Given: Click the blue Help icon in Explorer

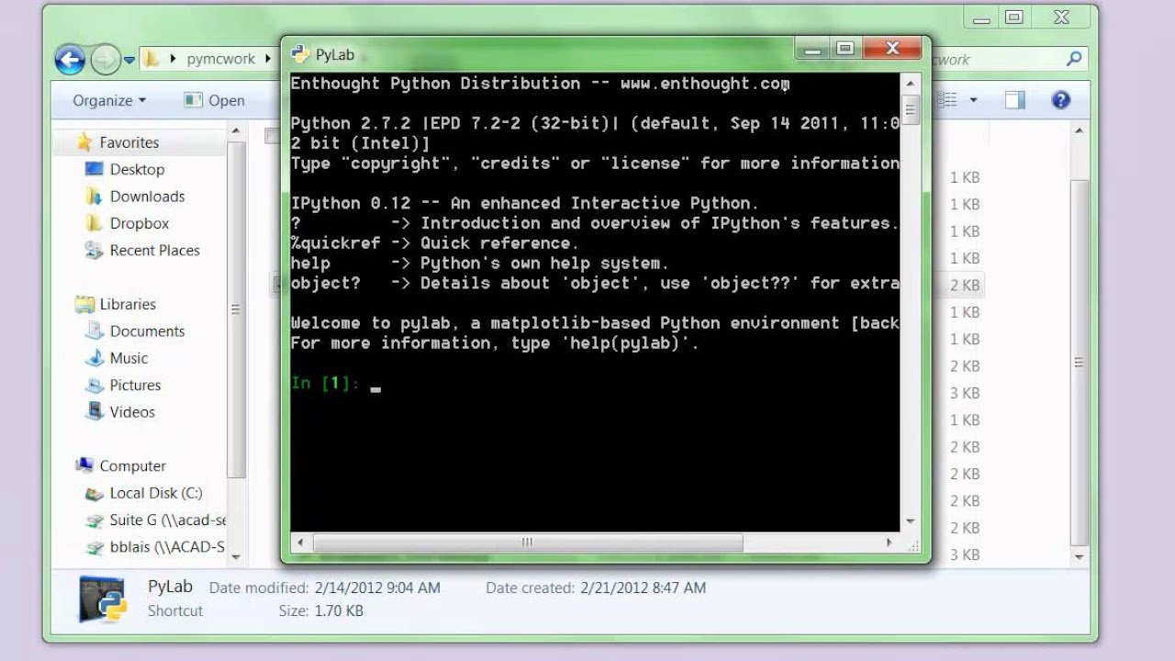Looking at the screenshot, I should tap(1060, 100).
